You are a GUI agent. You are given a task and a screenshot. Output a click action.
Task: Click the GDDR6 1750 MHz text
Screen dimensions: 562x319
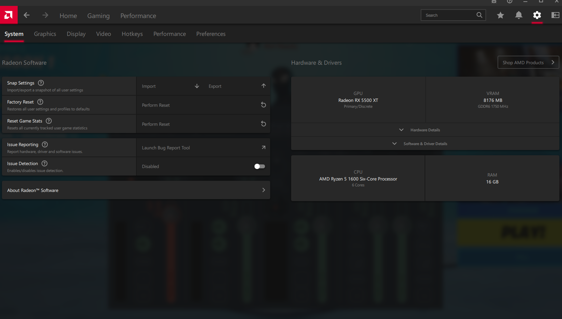[x=493, y=106]
